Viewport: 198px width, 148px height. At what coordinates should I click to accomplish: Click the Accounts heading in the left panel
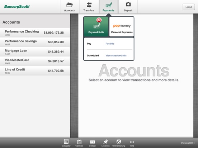(11, 22)
